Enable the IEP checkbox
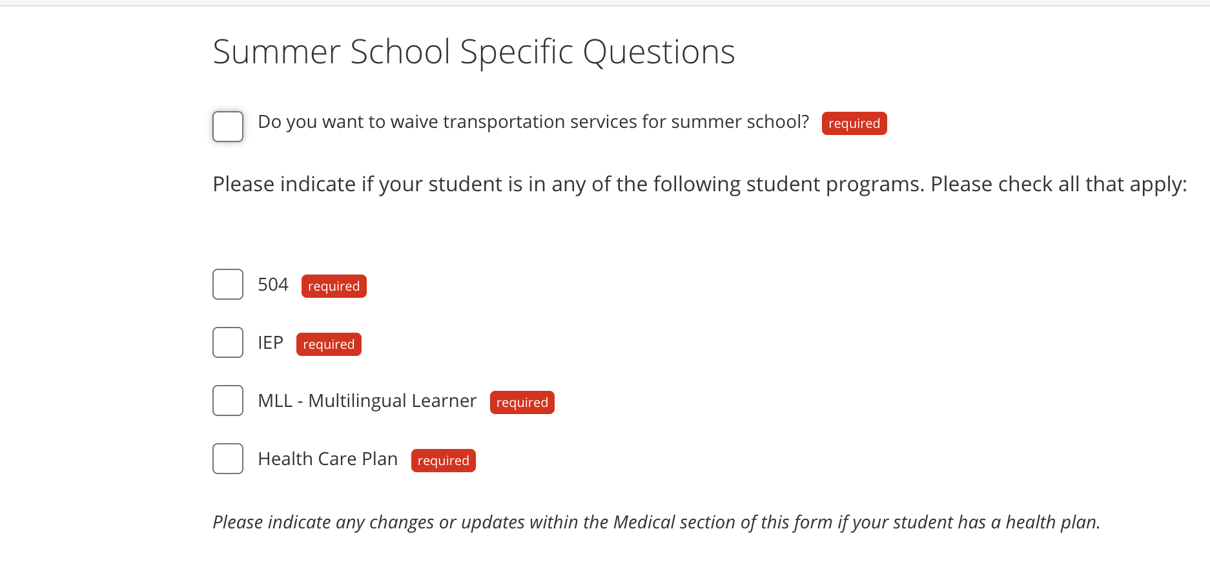The height and width of the screenshot is (562, 1210). tap(228, 342)
